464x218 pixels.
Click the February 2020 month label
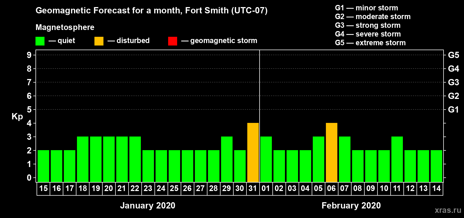351,205
